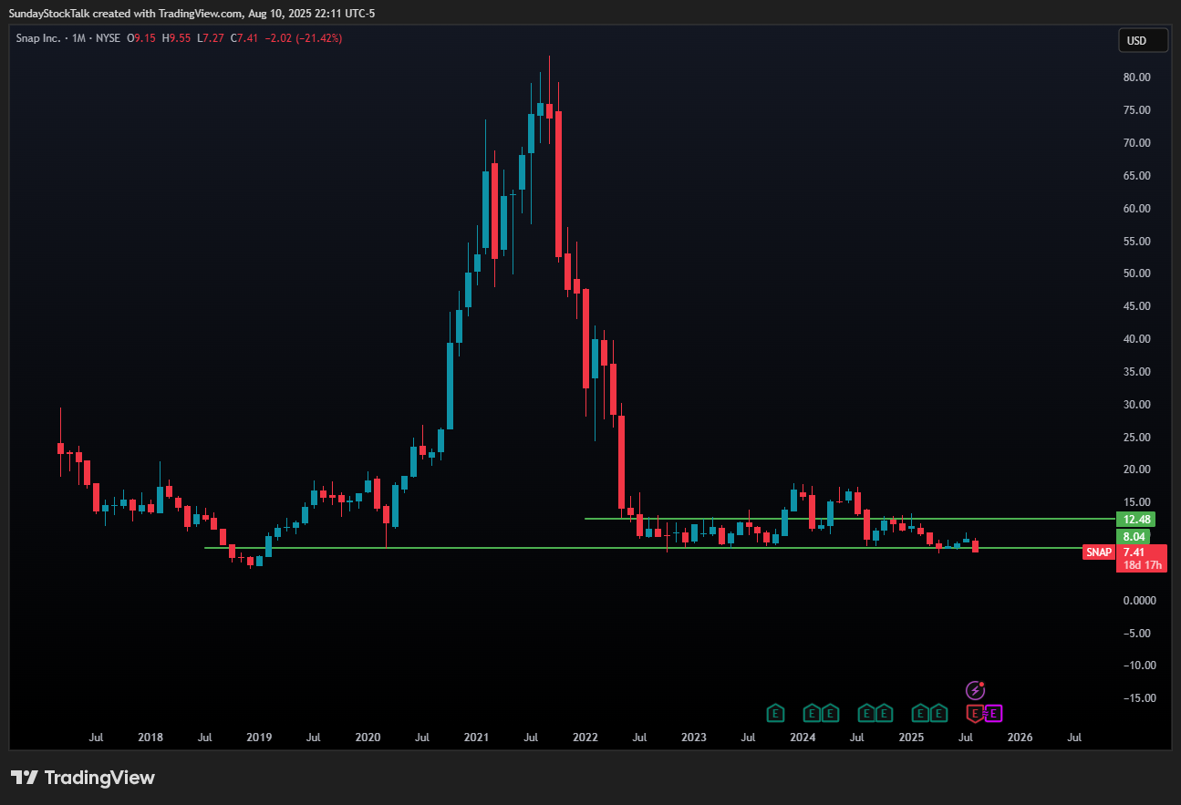Click the 2024 label on time axis
The width and height of the screenshot is (1181, 805).
click(x=803, y=738)
